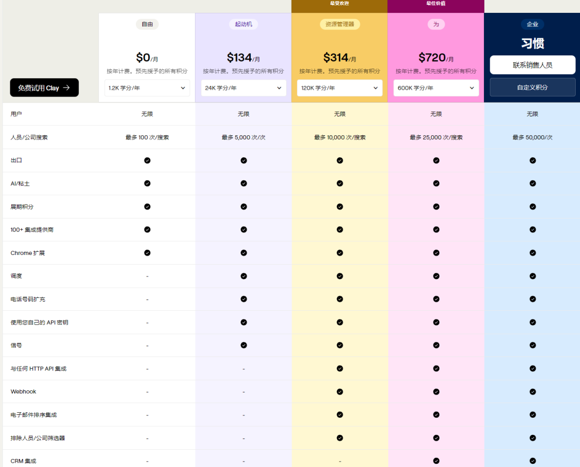
Task: Click the 自定义积分 button
Action: [532, 87]
